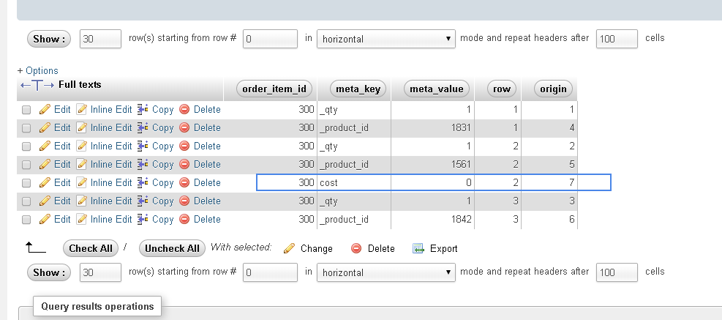This screenshot has width=722, height=320.
Task: Click red Delete icon in With selected bar
Action: 357,249
